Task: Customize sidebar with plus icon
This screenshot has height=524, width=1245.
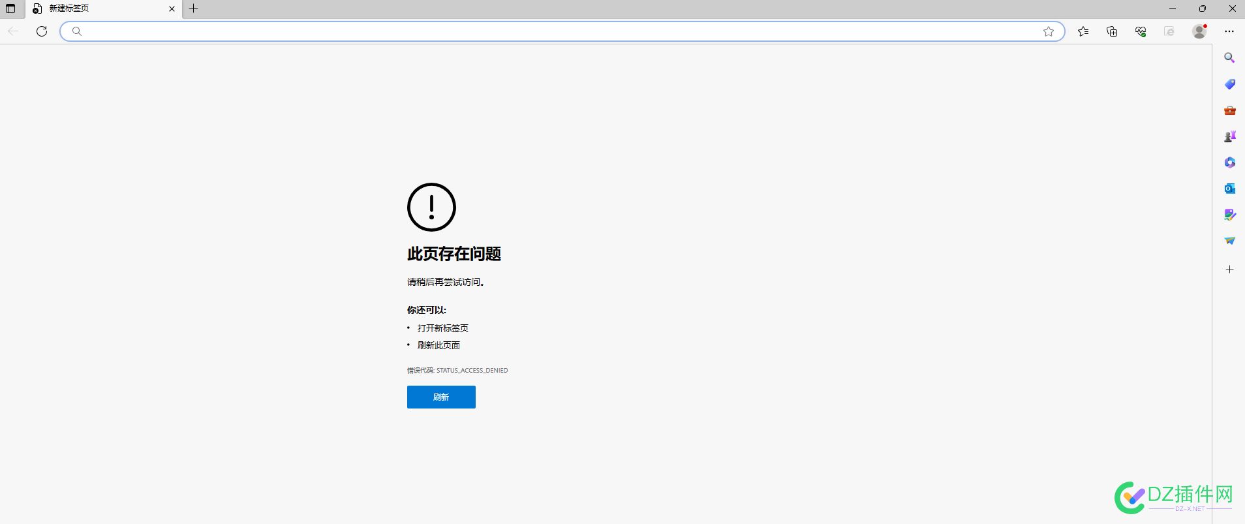Action: 1229,269
